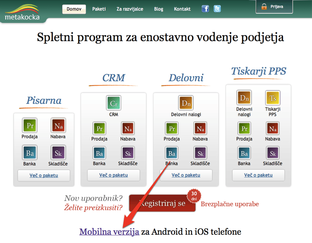Click the 30 dni badge

[194, 196]
